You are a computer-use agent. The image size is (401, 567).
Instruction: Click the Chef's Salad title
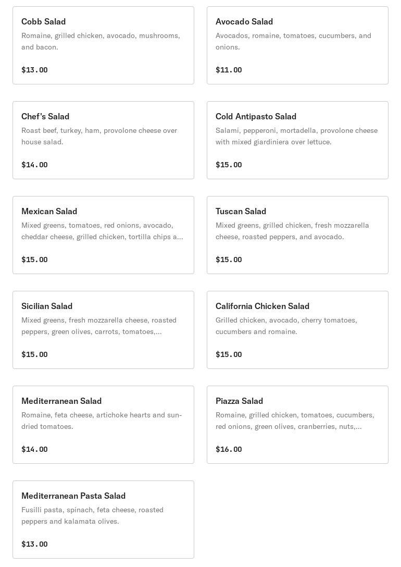(45, 116)
